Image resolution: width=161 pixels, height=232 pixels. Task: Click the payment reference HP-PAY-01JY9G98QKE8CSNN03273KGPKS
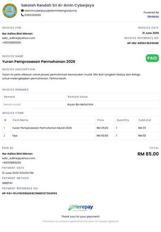tap(29, 193)
